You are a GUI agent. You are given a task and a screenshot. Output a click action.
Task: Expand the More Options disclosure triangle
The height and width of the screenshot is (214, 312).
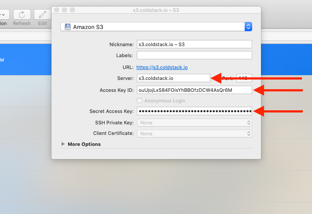[63, 144]
